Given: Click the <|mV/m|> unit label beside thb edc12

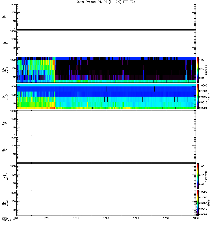Looking at the screenshot, I should 206,70.
